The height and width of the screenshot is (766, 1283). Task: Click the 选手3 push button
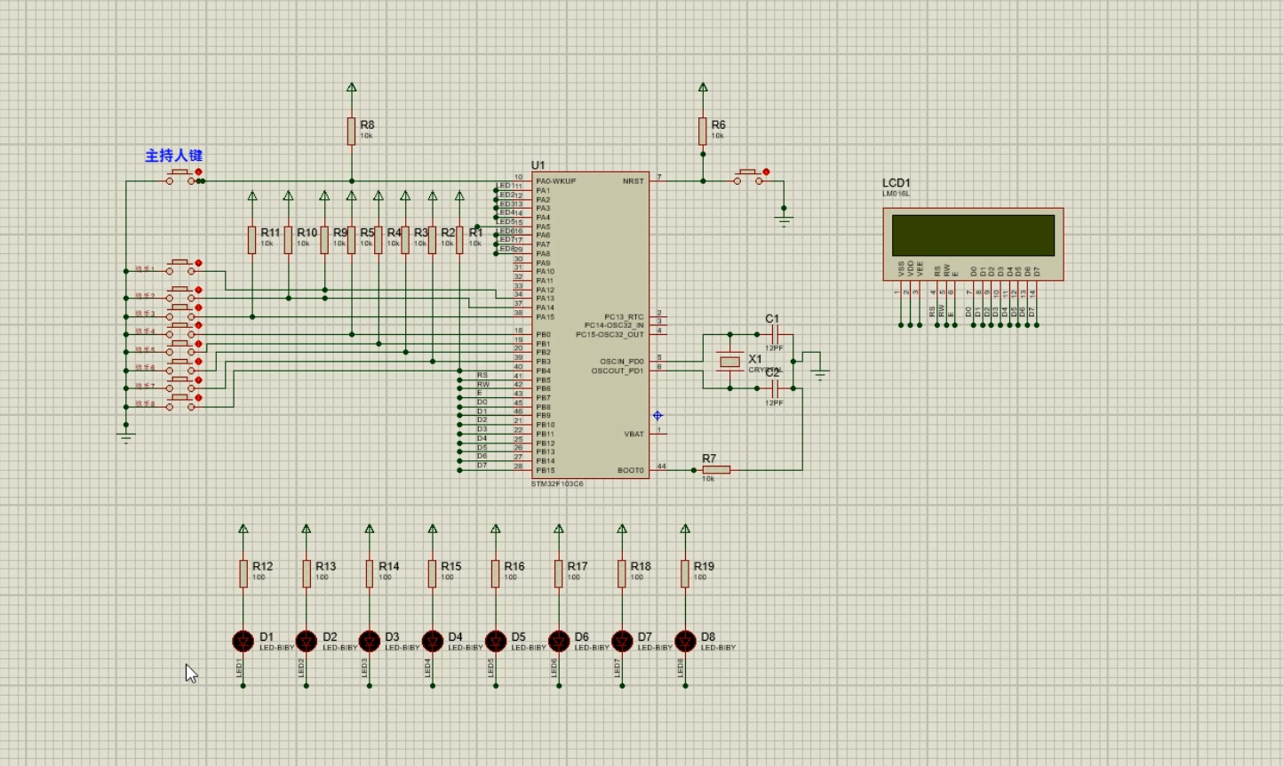181,311
